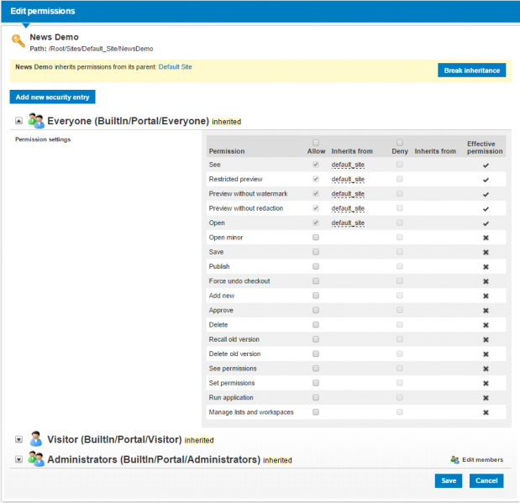The image size is (520, 503).
Task: Enable Allow for Manage lists and workspaces
Action: [316, 411]
